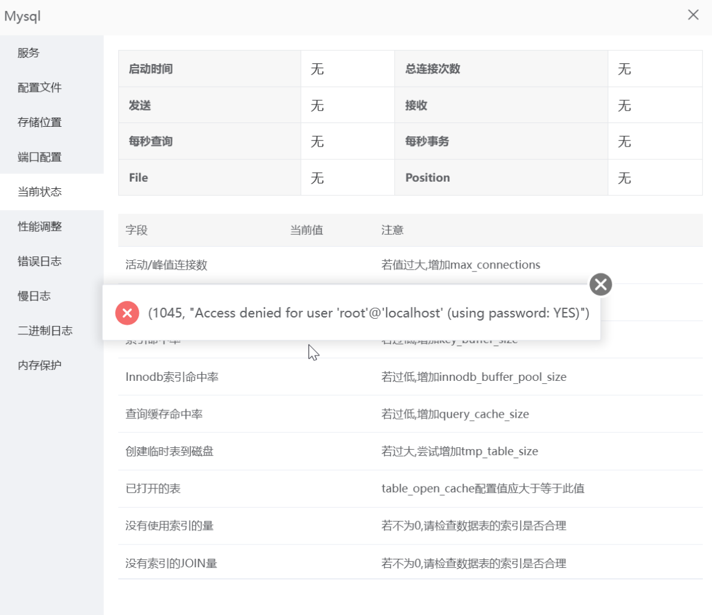Select the 接收 label cell
Screen dimensions: 712x615
tap(501, 105)
